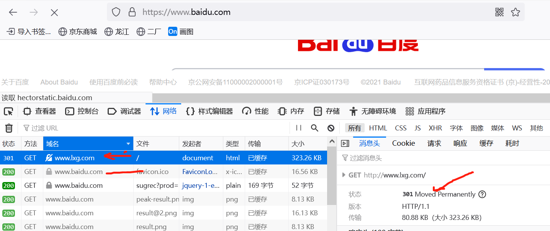Viewport: 550px width, 231px height.
Task: Open the 画图 bookmark
Action: (181, 32)
